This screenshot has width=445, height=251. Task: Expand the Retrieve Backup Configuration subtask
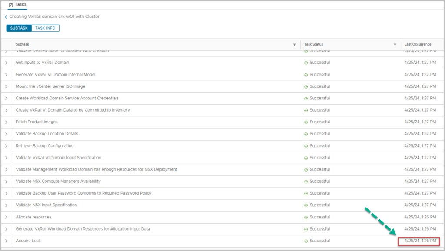pyautogui.click(x=7, y=146)
